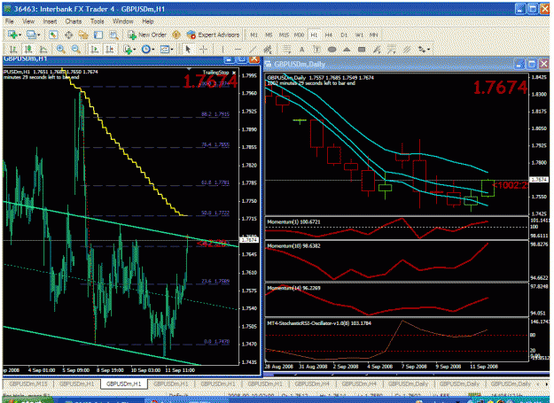Switch to the M15 timeframe
Screen dimensions: 554x403
tap(284, 35)
